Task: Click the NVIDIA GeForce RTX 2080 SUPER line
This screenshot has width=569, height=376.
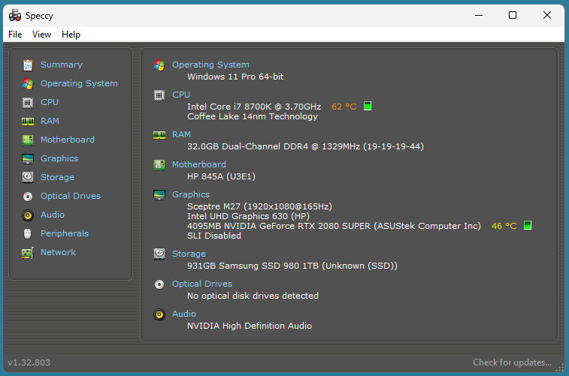Action: (334, 227)
